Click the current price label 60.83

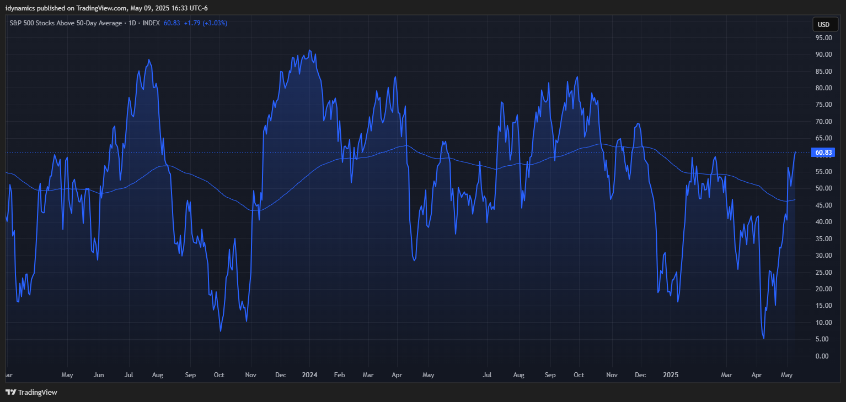(x=823, y=153)
